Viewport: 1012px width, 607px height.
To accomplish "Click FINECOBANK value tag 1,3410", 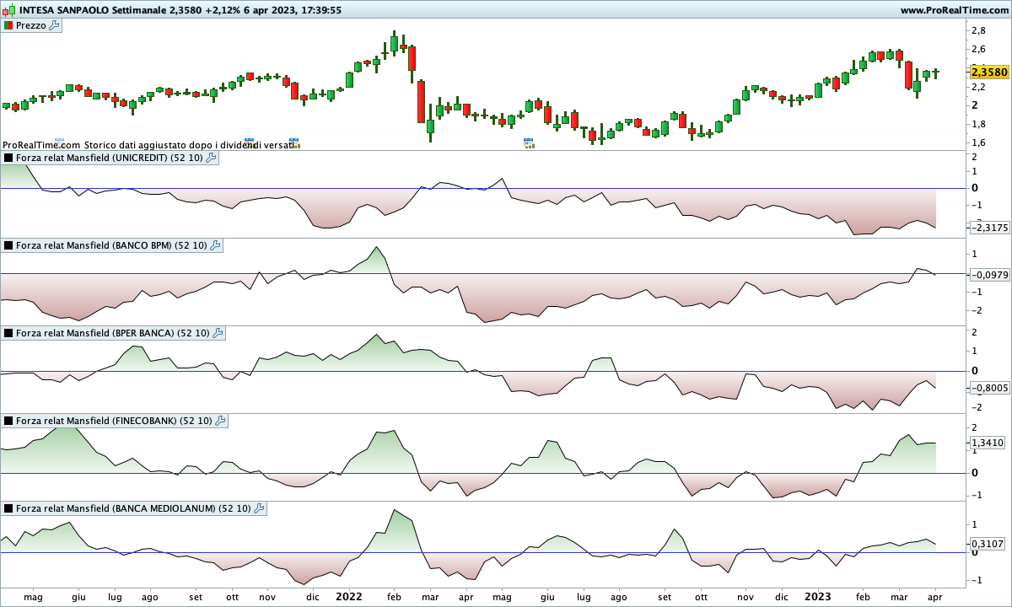I will pyautogui.click(x=989, y=442).
